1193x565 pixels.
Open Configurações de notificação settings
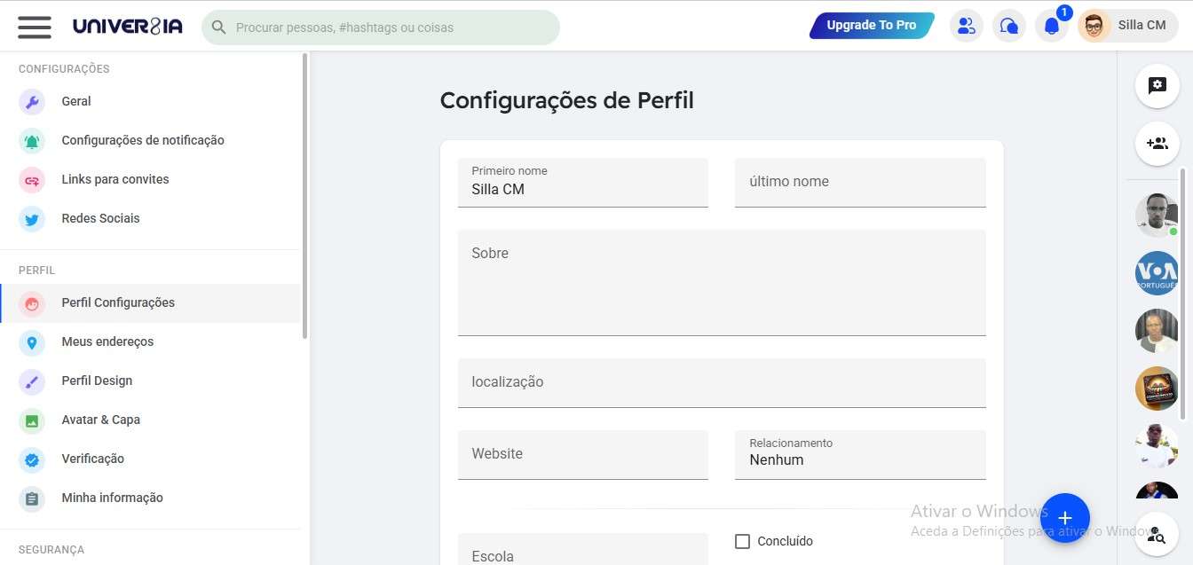click(142, 140)
